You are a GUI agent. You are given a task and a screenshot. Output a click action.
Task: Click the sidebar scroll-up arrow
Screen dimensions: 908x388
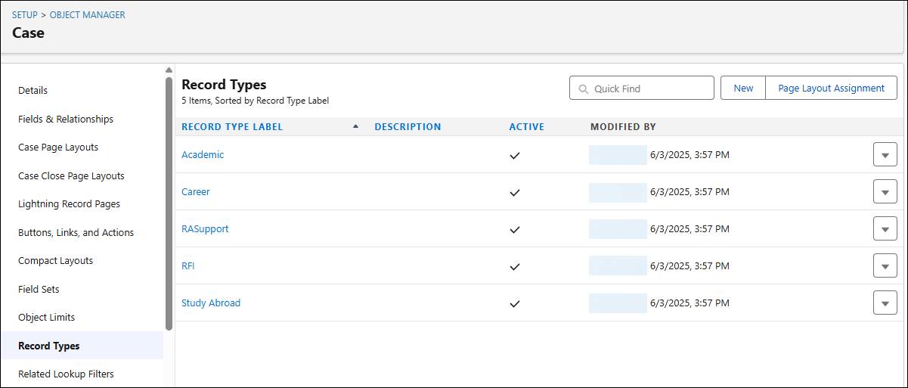(169, 70)
